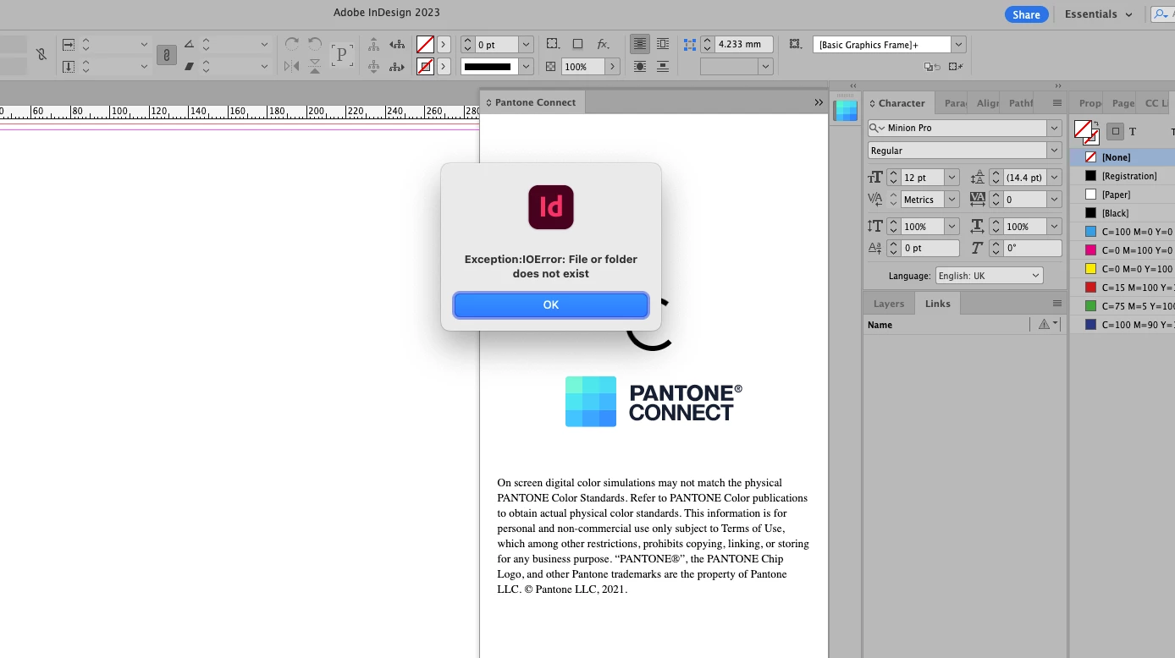The height and width of the screenshot is (658, 1175).
Task: Click the stroke swatch in control bar
Action: coord(425,66)
